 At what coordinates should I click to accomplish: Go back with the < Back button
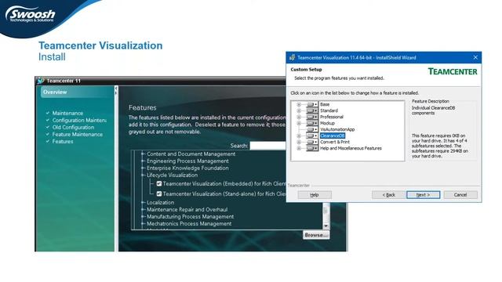point(389,195)
